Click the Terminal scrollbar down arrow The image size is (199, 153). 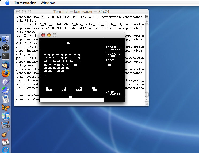(x=147, y=100)
